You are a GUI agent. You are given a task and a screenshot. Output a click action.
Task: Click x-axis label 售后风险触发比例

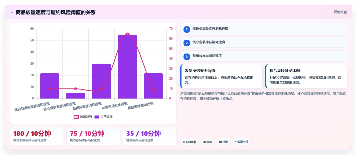pyautogui.click(x=140, y=106)
